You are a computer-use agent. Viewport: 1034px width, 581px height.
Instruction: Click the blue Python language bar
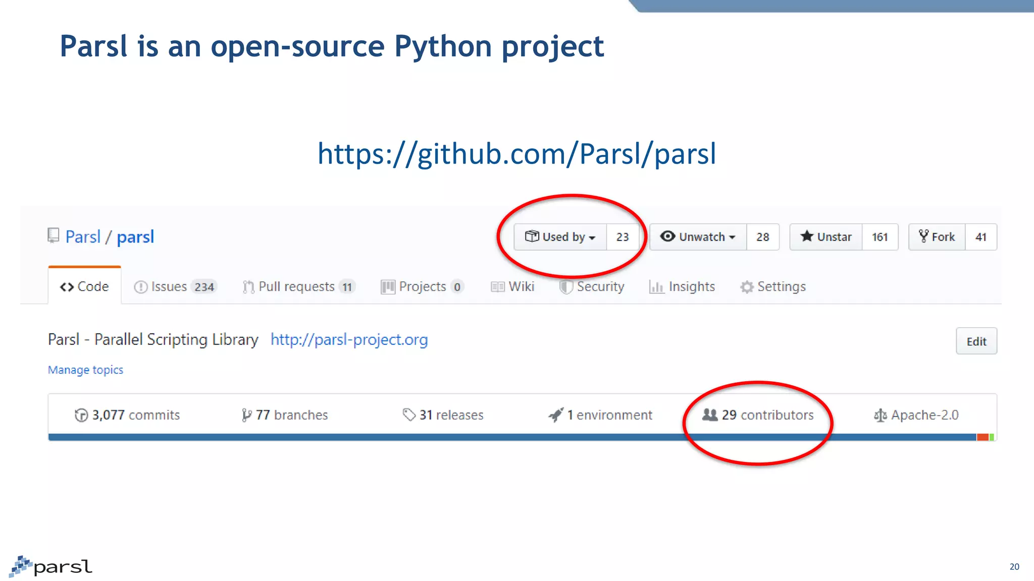[x=512, y=437]
